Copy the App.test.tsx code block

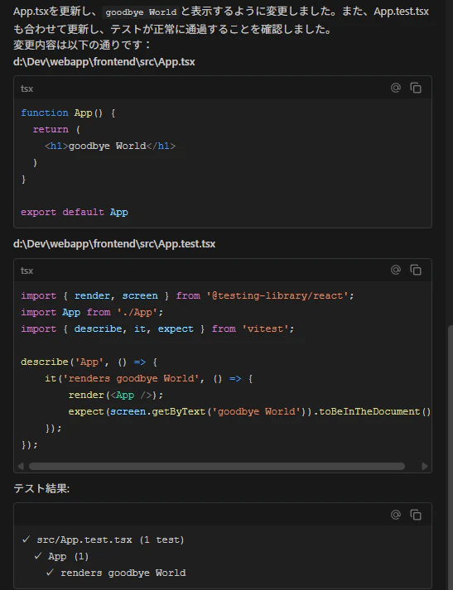pyautogui.click(x=416, y=270)
